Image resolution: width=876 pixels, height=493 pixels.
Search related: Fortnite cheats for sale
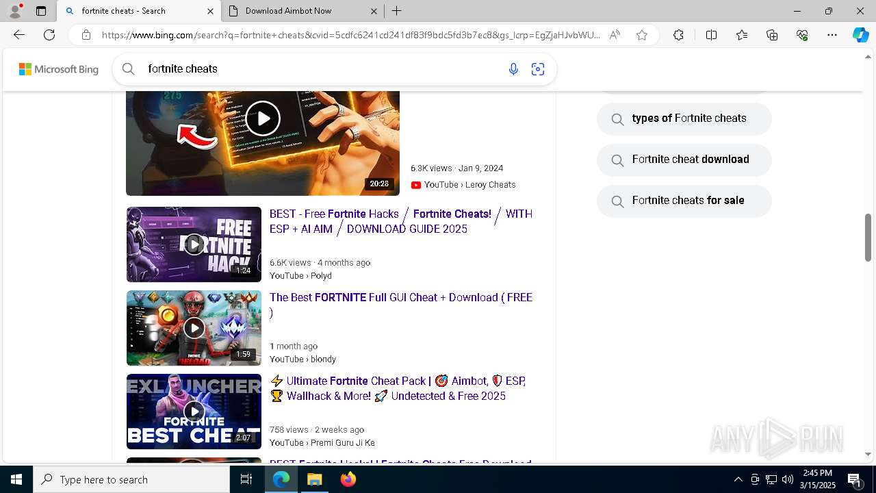684,201
